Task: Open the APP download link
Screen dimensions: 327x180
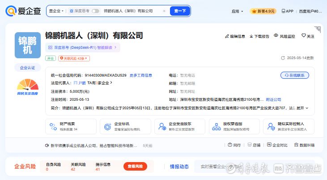Action: pos(287,11)
